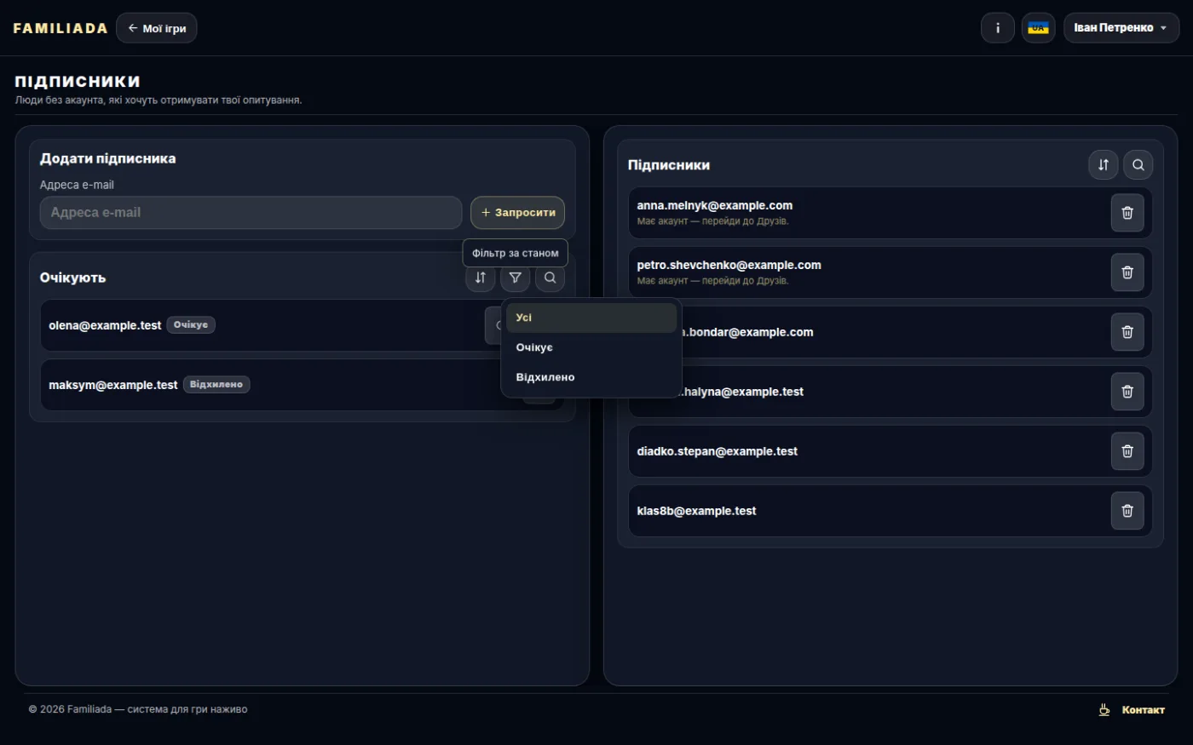Screen dimensions: 1193x745
Task: Select the Усі filter option
Action: pyautogui.click(x=591, y=318)
